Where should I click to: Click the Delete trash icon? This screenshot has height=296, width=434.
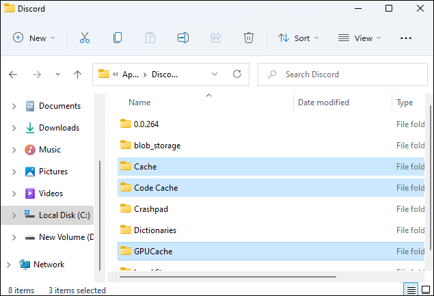[249, 38]
